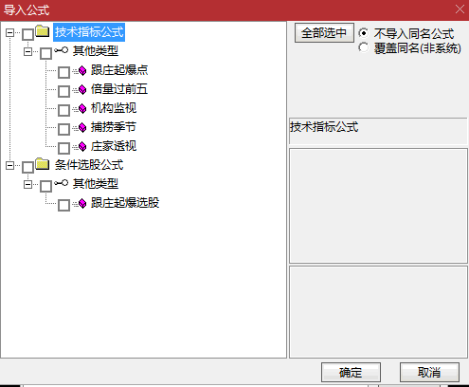This screenshot has width=469, height=387.
Task: Click the magenta icon beside 跟庄起爆点
Action: 82,71
